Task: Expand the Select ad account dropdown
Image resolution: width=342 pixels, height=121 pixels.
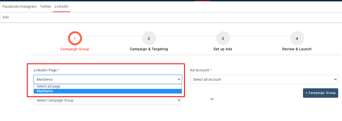Action: point(264,80)
